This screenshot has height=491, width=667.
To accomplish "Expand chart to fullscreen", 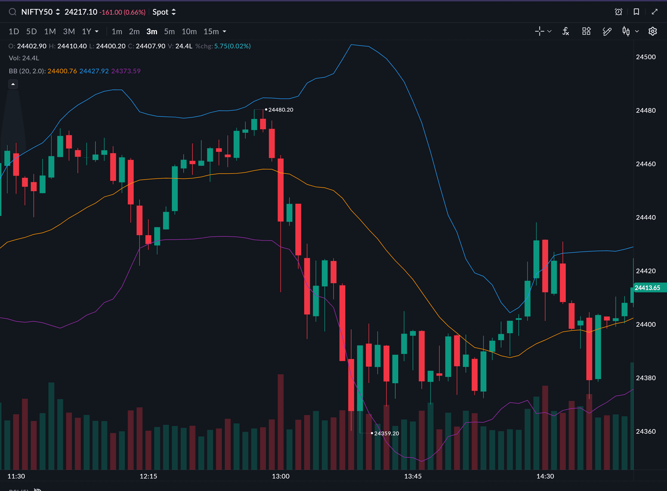I will (654, 12).
